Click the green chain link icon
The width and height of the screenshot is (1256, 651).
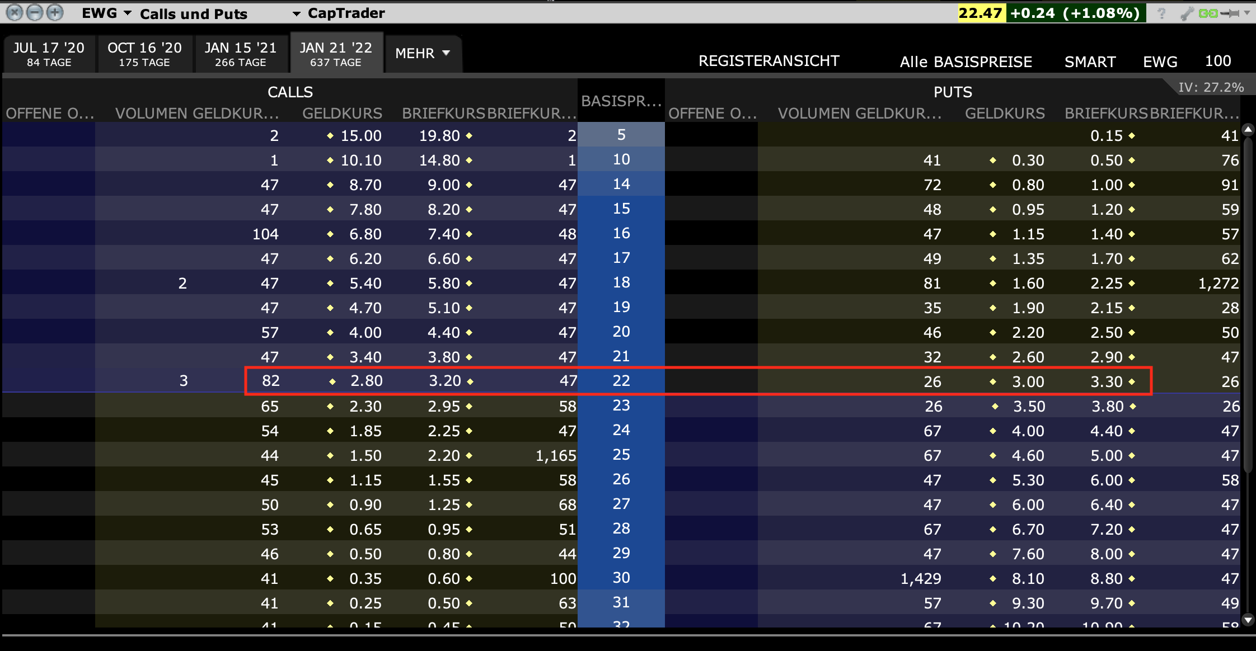coord(1208,13)
